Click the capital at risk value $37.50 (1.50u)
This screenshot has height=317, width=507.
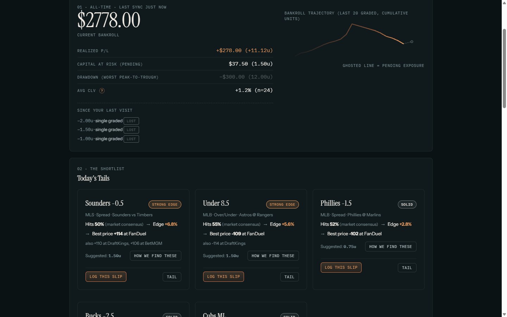pyautogui.click(x=251, y=64)
